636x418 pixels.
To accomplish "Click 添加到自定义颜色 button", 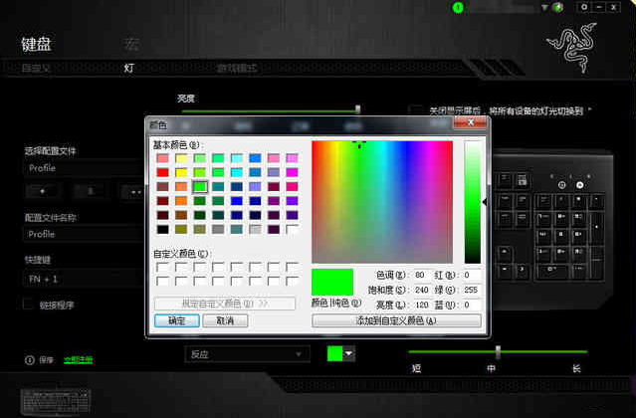I will tap(396, 320).
